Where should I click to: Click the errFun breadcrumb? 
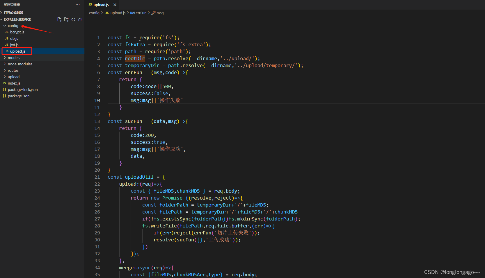coord(138,13)
